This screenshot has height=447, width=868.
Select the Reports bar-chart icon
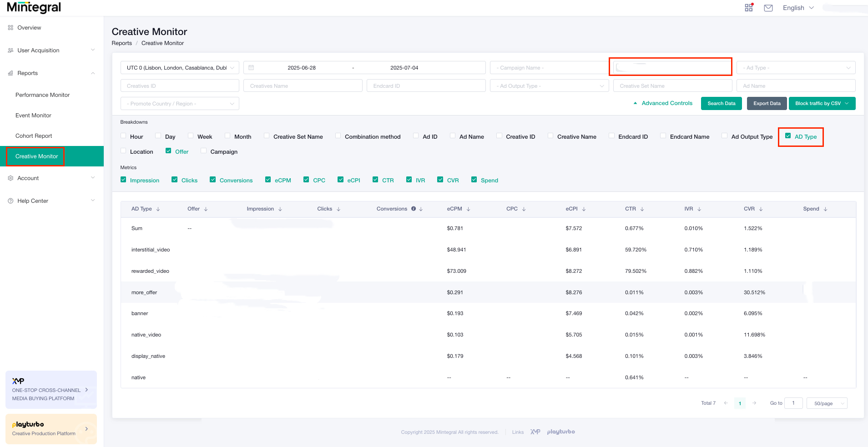point(10,73)
